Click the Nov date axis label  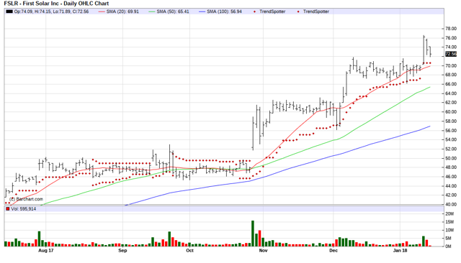[x=263, y=250]
